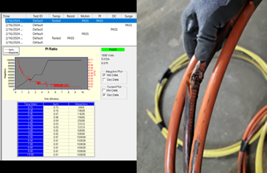Click the Mohm column header

85,16
